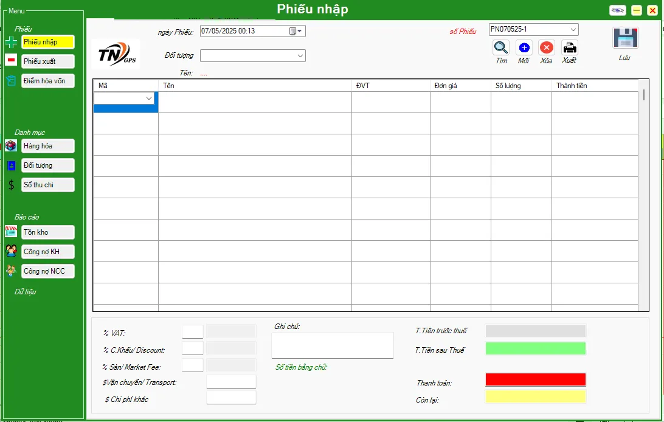Open Công nợ NCC report
Viewport: 664px width, 422px height.
point(47,271)
